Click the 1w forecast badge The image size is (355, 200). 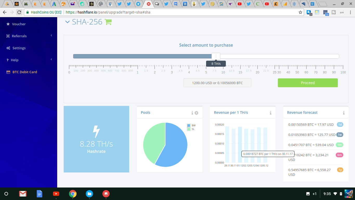tap(340, 135)
